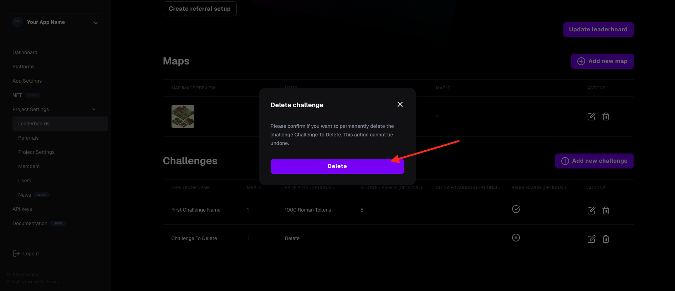Edit First Challenge Name row
The image size is (675, 291).
coord(591,211)
